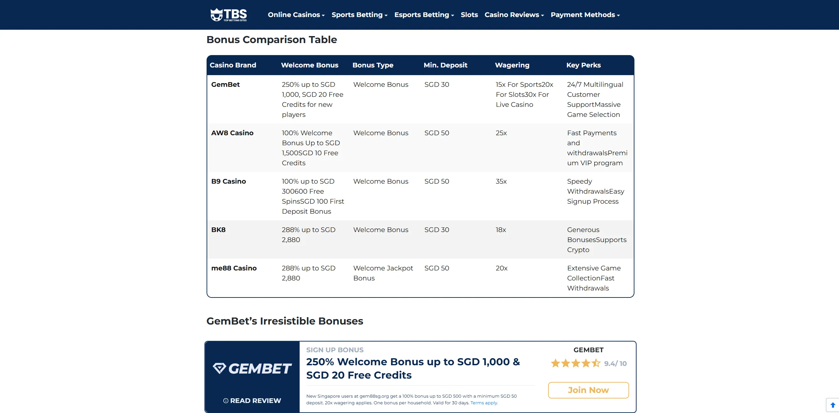Select the AW8 Casino table row name
The height and width of the screenshot is (413, 839).
(232, 133)
